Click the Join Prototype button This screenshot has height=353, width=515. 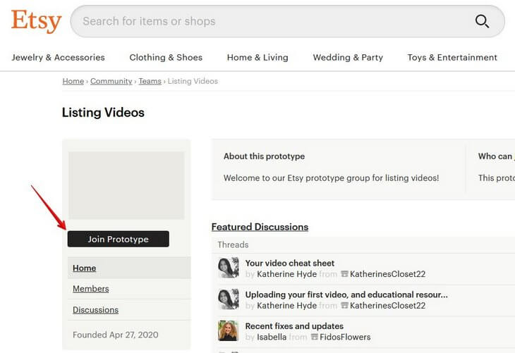[119, 239]
